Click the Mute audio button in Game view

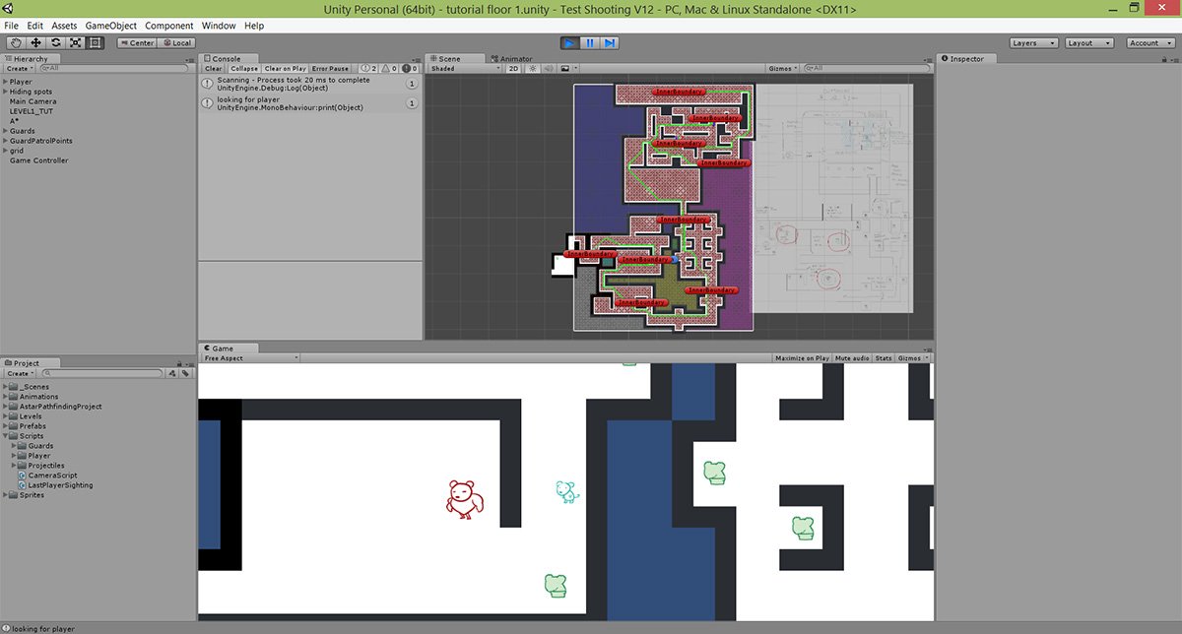pos(851,357)
